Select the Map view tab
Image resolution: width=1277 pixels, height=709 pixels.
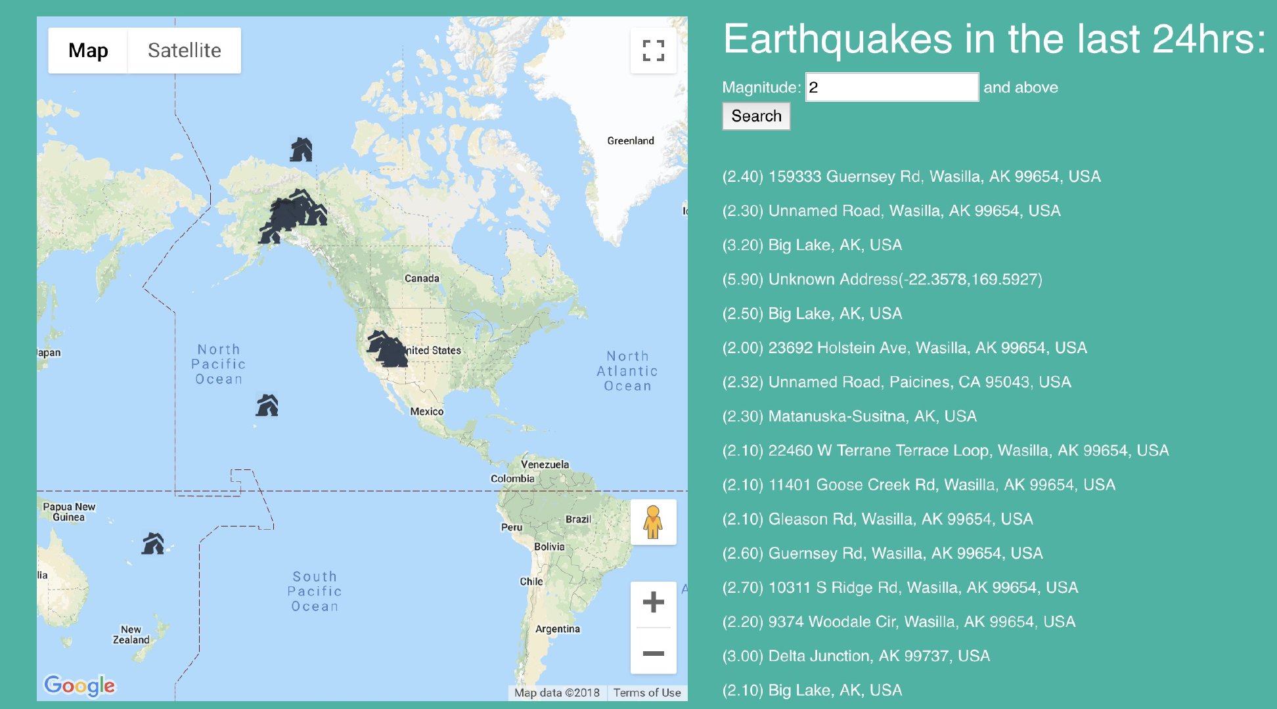coord(88,51)
